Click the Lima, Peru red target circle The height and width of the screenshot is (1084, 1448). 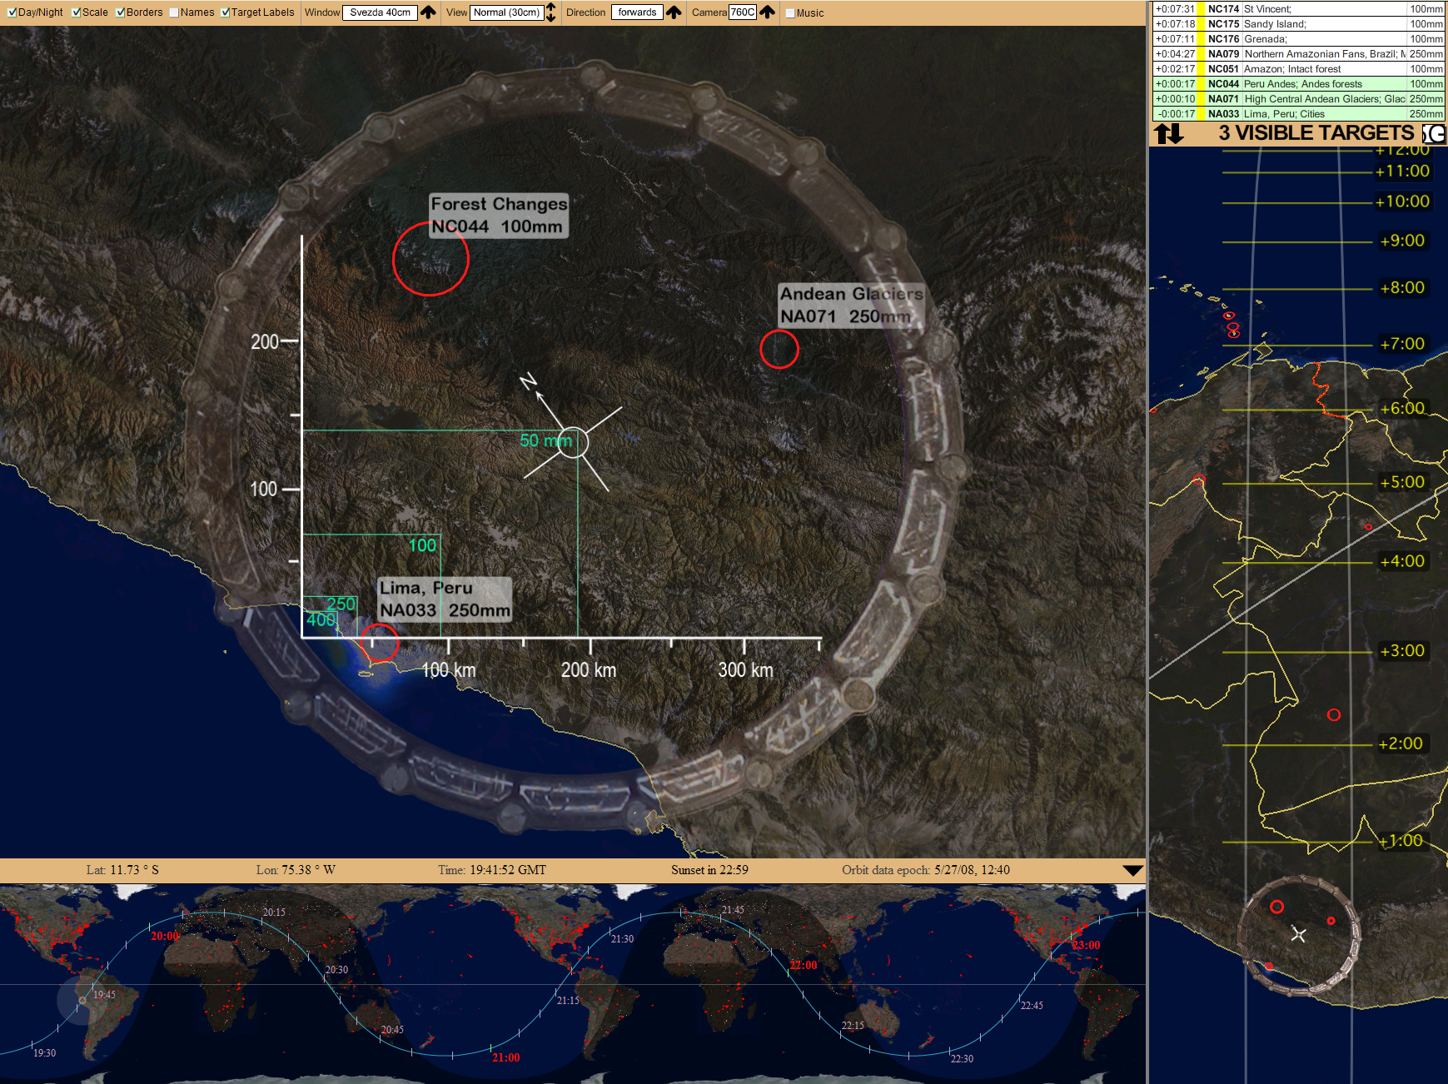(379, 643)
